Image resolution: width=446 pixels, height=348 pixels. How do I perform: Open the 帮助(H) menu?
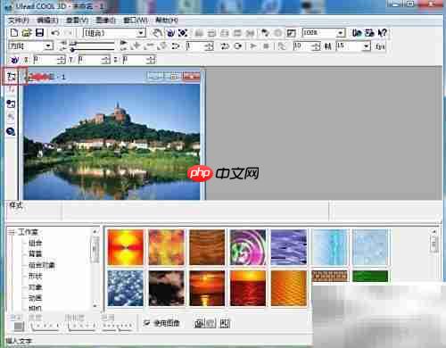(x=167, y=21)
